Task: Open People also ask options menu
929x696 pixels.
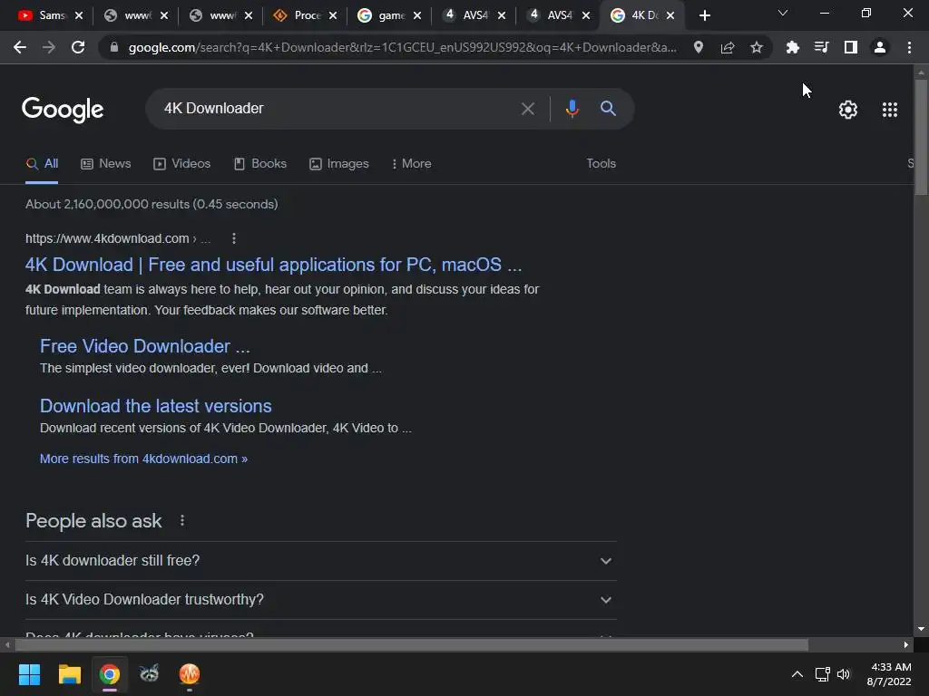Action: 182,520
